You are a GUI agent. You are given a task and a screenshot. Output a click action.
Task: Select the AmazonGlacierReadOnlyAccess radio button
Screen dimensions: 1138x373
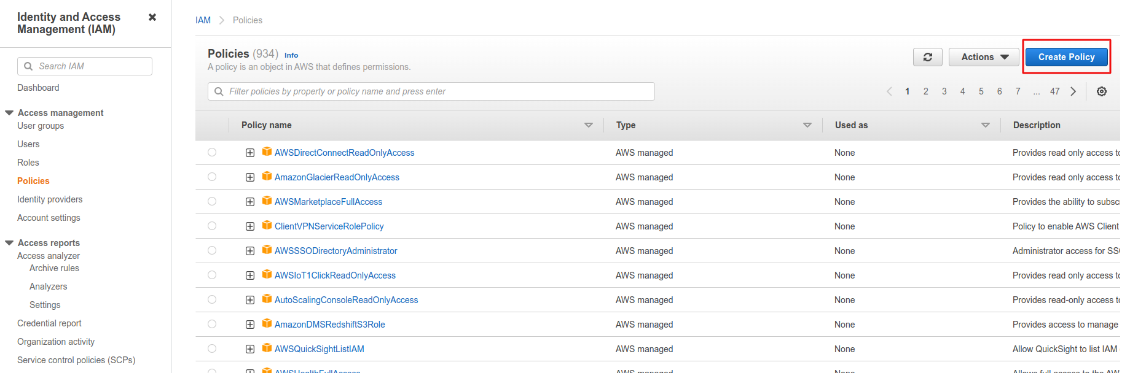pos(212,177)
